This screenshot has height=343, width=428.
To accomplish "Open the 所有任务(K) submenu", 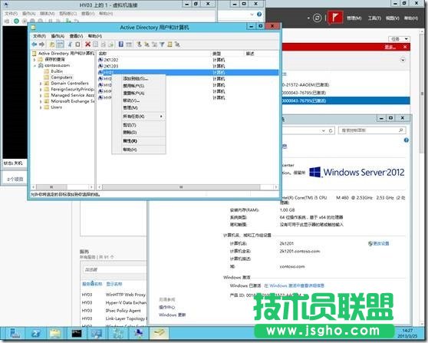I will click(139, 117).
